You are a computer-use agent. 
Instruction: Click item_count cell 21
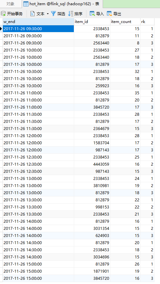(x=125, y=214)
